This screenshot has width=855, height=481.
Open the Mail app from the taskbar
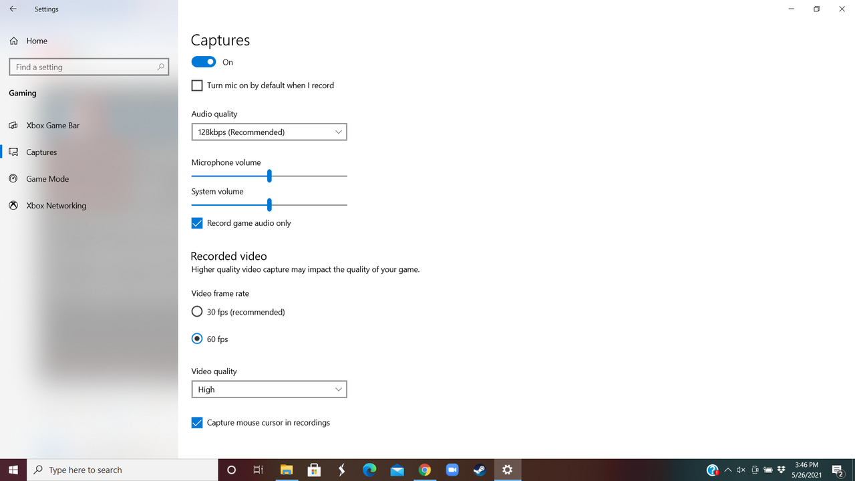pyautogui.click(x=397, y=470)
